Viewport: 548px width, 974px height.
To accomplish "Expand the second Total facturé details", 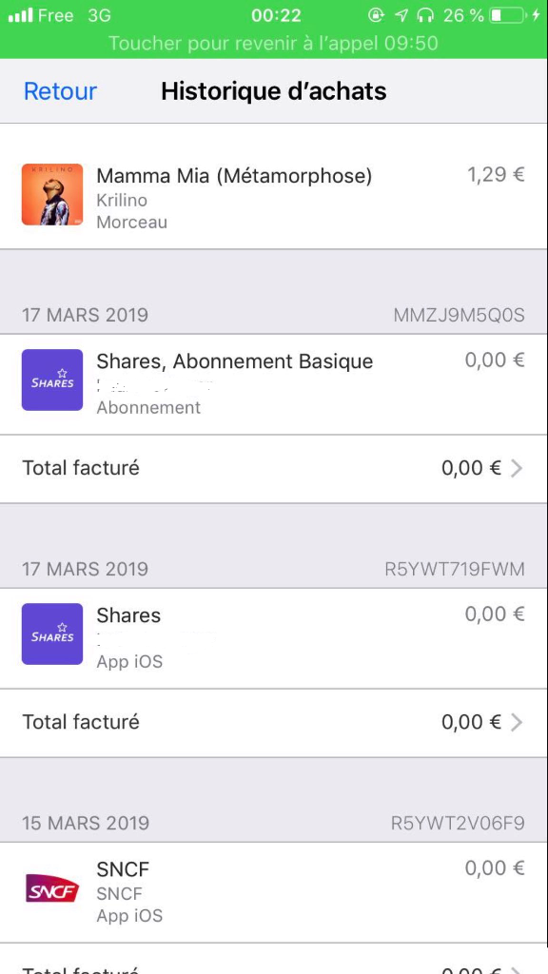I will (274, 722).
